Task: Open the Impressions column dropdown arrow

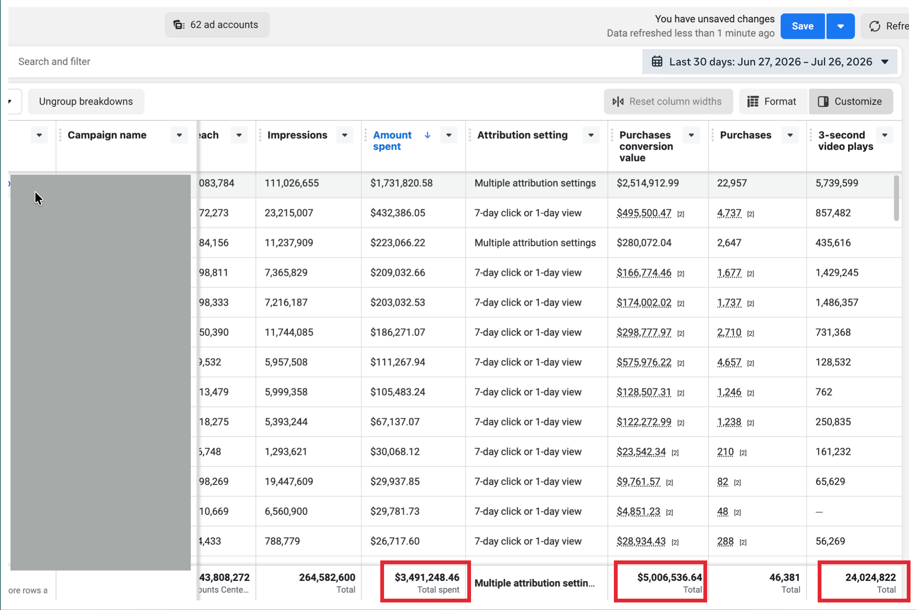Action: [345, 135]
